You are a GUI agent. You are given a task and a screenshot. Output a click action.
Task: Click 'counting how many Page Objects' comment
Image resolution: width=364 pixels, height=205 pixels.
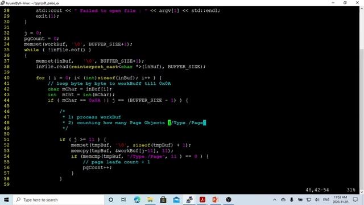pos(121,122)
